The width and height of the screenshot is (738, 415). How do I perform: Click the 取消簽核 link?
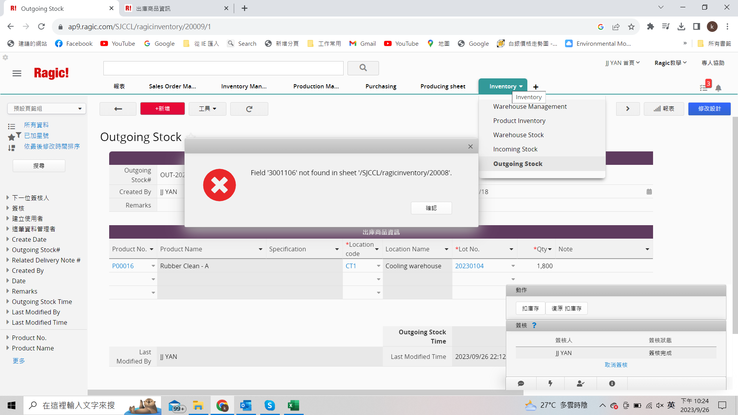point(616,365)
